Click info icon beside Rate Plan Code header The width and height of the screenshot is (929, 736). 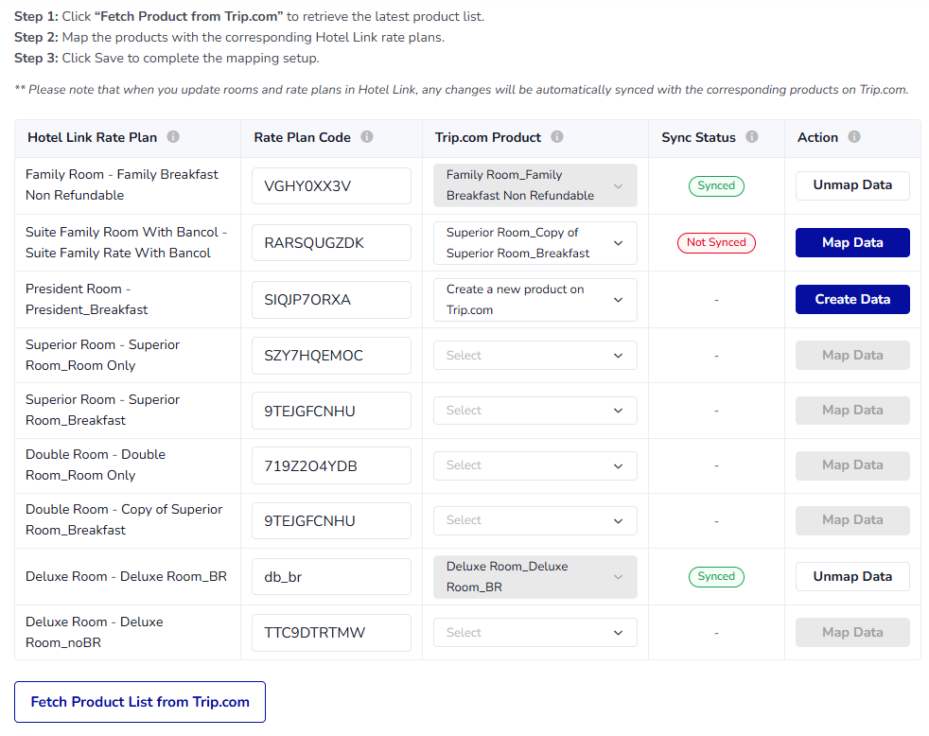click(x=367, y=137)
